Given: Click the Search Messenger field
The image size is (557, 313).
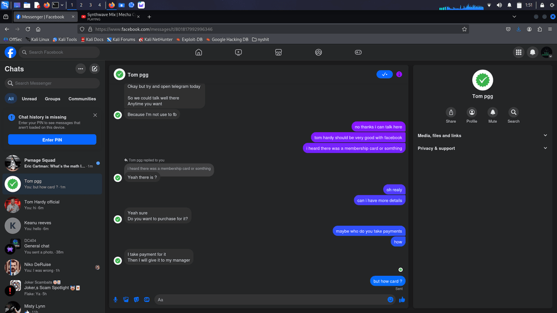Looking at the screenshot, I should pos(52,83).
